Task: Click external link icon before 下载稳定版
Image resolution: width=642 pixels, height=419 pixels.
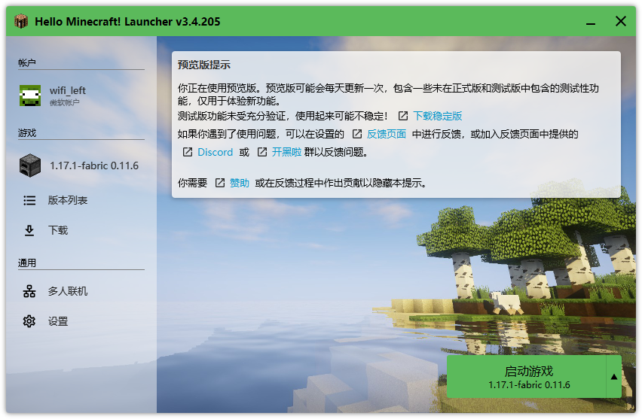Action: [x=403, y=116]
